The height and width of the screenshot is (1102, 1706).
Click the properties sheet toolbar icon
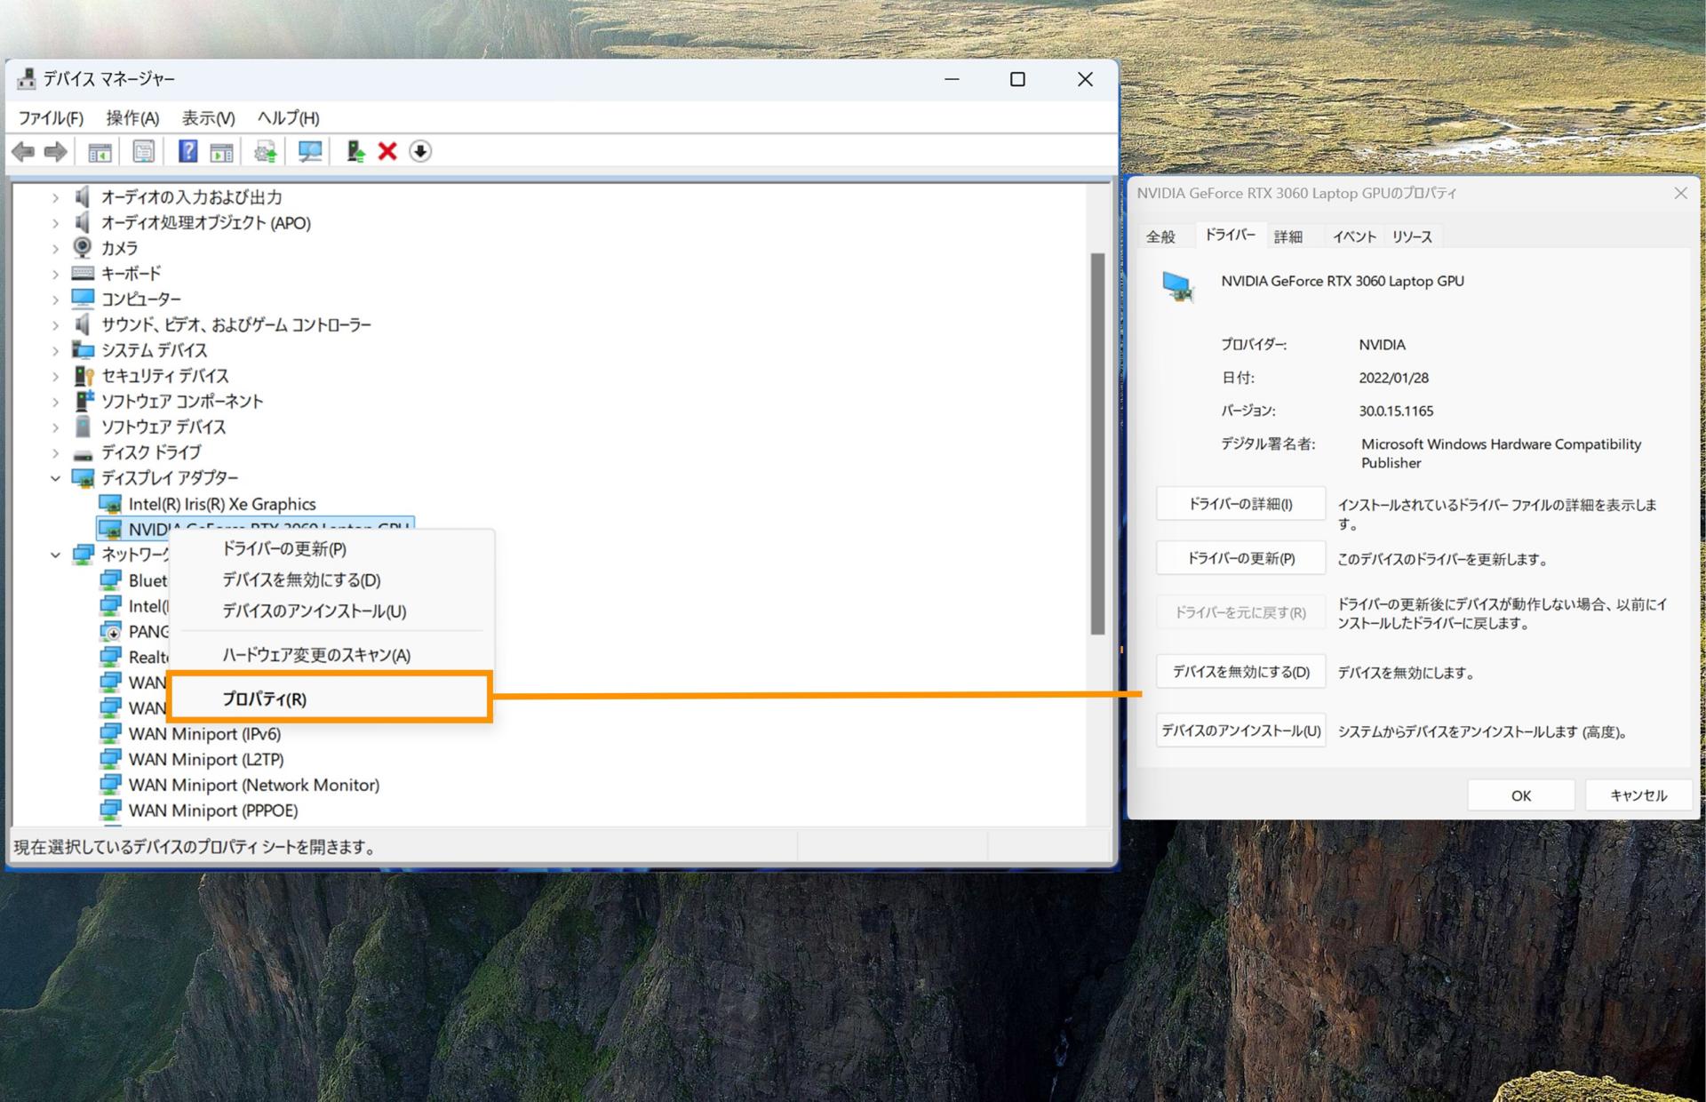tap(143, 151)
